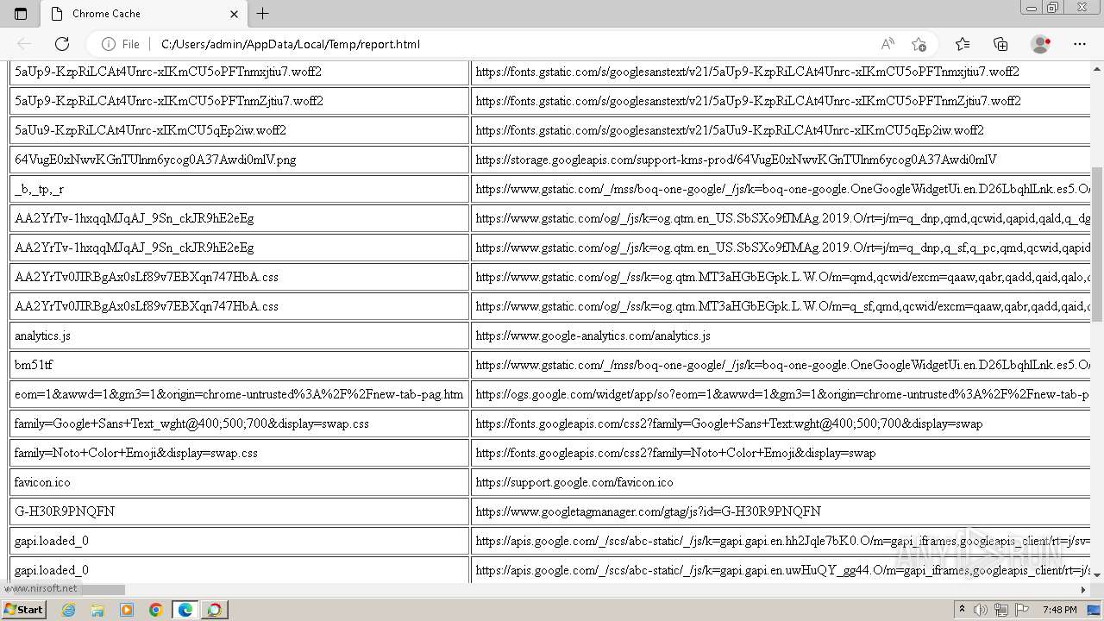Select the _b,_tp,_r filename cell
This screenshot has width=1104, height=621.
click(x=240, y=189)
